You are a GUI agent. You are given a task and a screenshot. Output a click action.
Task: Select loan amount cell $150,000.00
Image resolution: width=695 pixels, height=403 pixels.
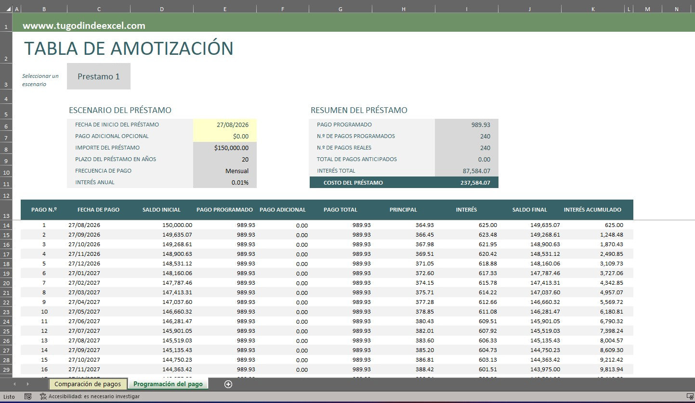(x=225, y=148)
